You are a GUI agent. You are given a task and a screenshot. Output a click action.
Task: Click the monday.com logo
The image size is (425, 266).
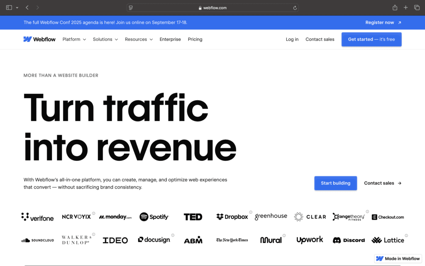pos(115,217)
